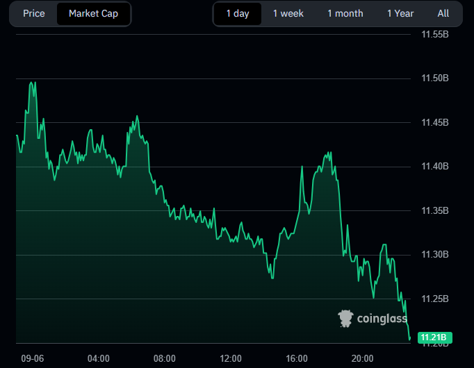The height and width of the screenshot is (368, 474).
Task: Click the 04:00 time axis marker
Action: 98,358
